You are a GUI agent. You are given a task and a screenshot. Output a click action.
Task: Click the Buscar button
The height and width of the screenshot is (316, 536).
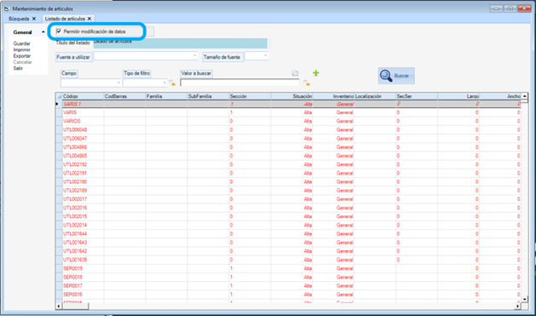click(x=396, y=76)
